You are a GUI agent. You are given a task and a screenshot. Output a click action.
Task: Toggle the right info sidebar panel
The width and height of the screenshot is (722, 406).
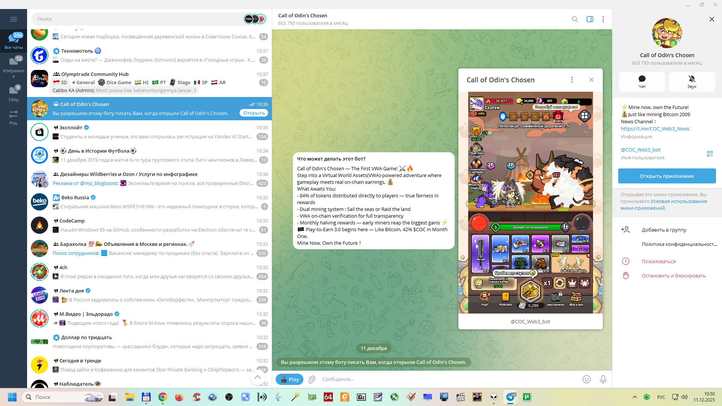(590, 19)
